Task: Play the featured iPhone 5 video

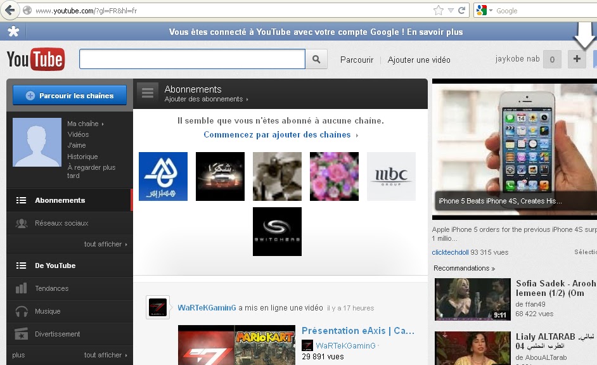Action: (515, 149)
